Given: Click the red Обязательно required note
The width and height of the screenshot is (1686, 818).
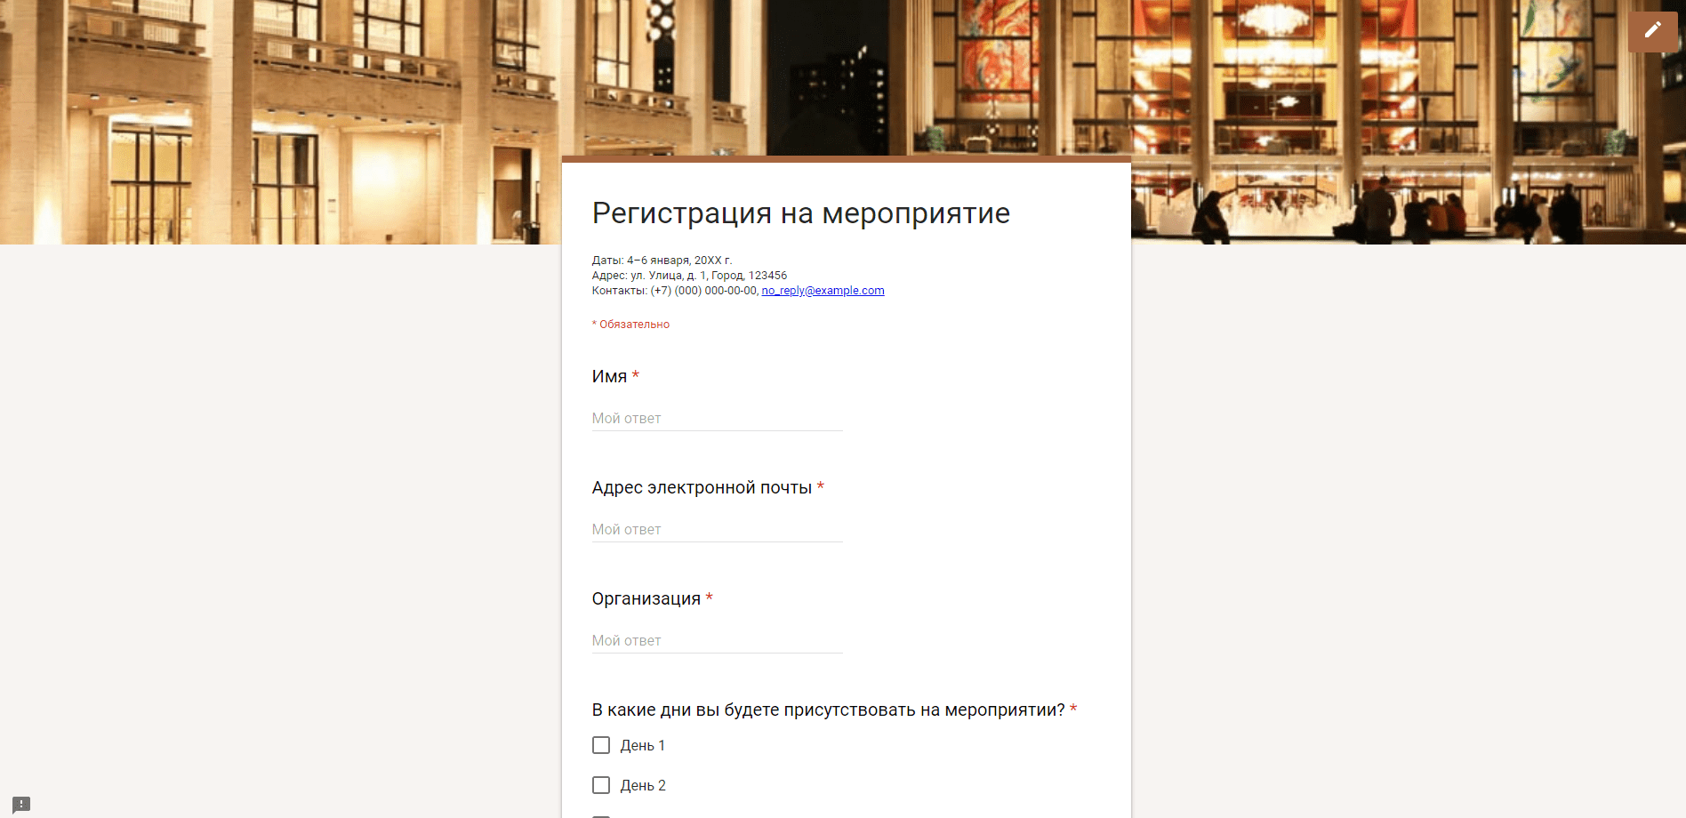Looking at the screenshot, I should [633, 325].
